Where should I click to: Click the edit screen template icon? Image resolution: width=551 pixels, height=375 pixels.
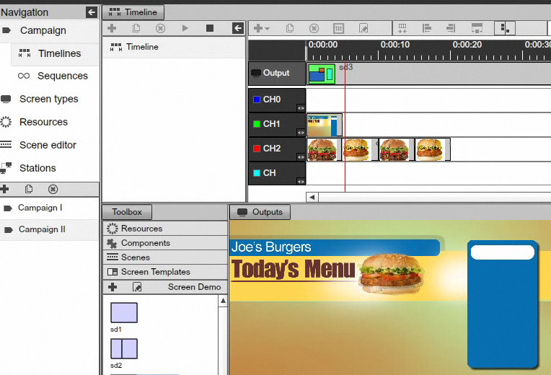(x=137, y=287)
